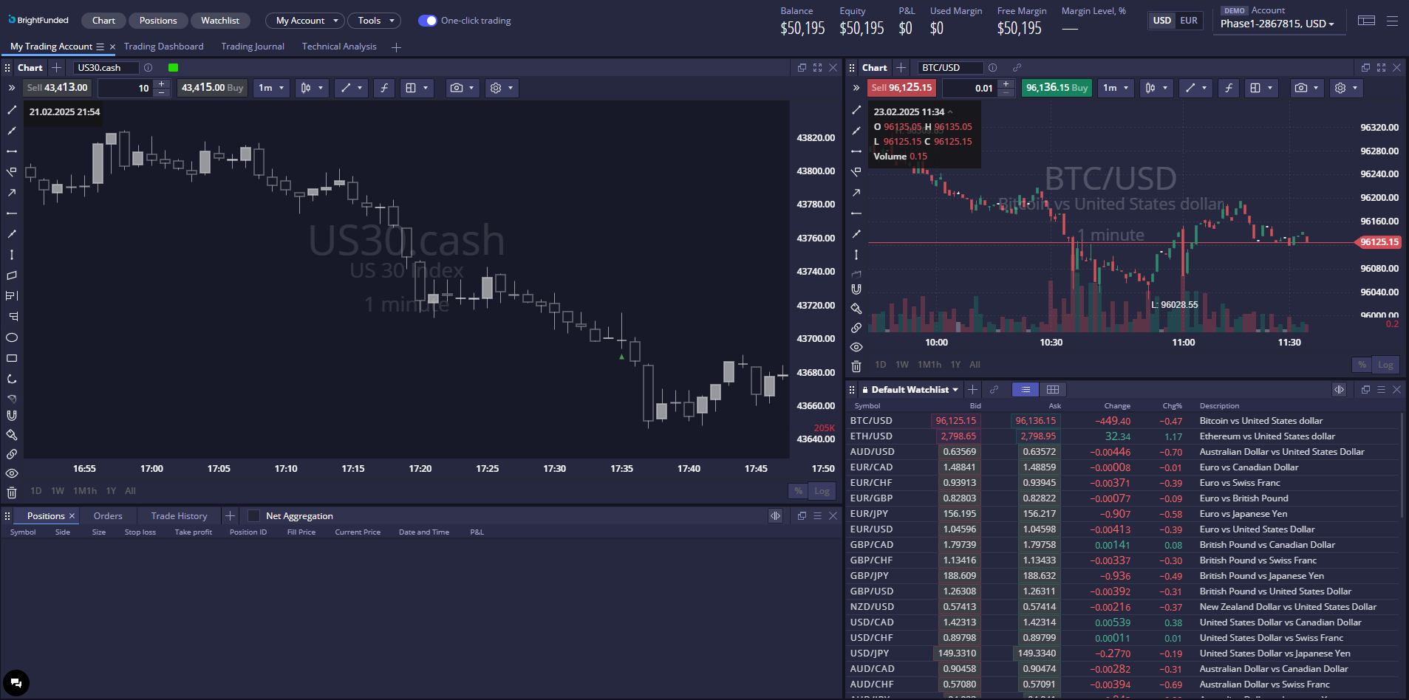This screenshot has height=700, width=1409.
Task: Select trend line tool in US30 chart
Action: 12,110
